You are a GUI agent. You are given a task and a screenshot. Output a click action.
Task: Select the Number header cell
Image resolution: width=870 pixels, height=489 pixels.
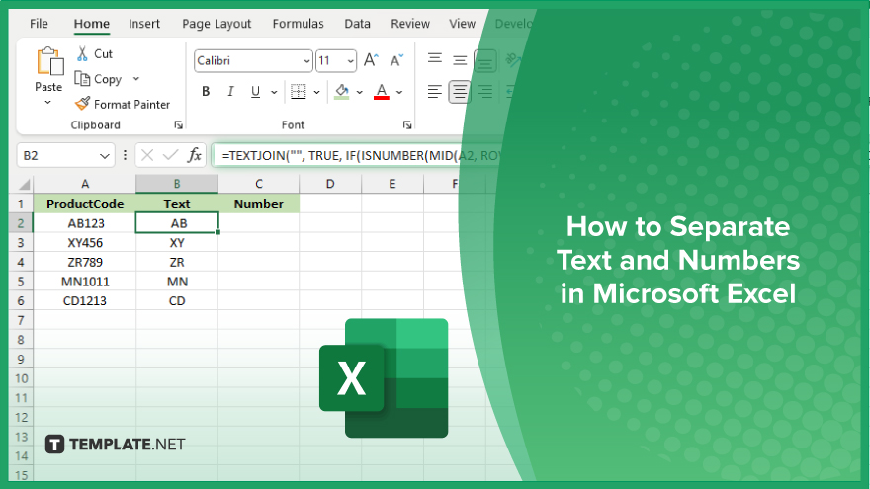pyautogui.click(x=259, y=204)
